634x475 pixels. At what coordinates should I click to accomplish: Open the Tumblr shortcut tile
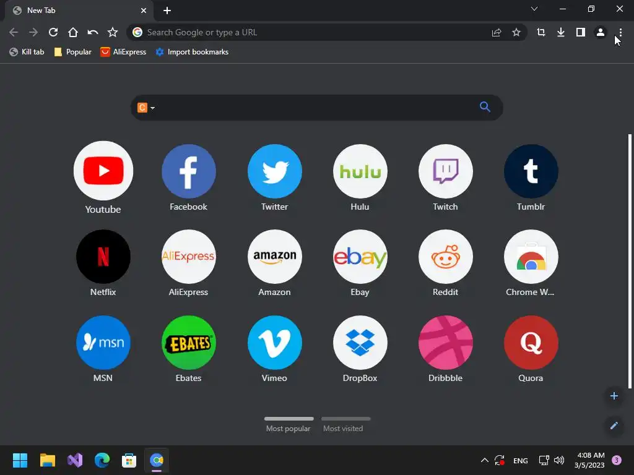[531, 171]
